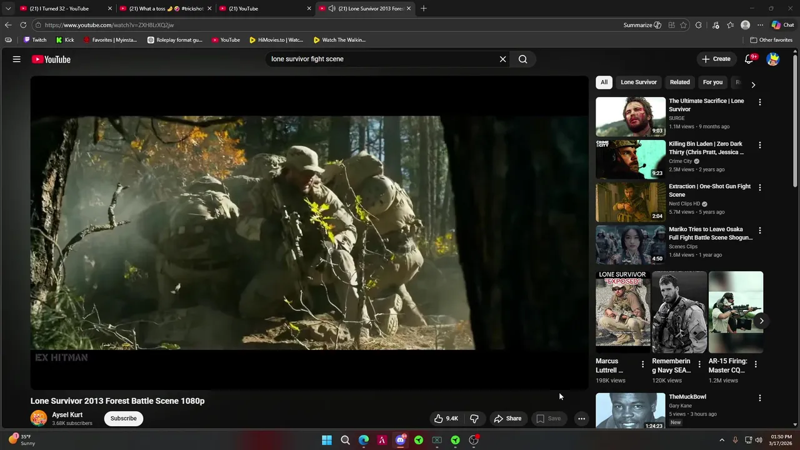This screenshot has width=800, height=450.
Task: Open weather widget showing 35°F Sunny
Action: (21, 440)
